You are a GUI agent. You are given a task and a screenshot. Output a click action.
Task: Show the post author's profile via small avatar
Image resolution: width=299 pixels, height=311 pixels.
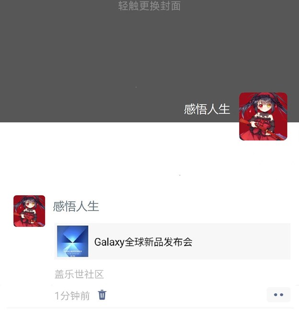click(x=29, y=211)
